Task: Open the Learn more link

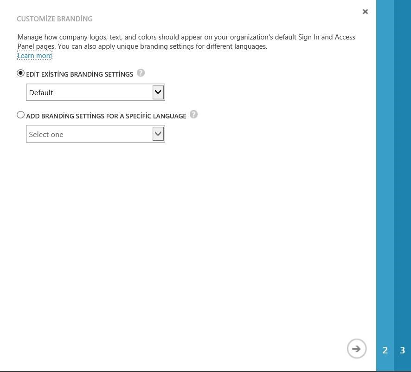Action: pos(35,56)
